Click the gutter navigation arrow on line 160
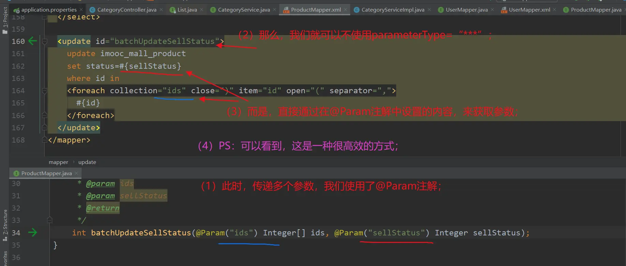 coord(33,41)
